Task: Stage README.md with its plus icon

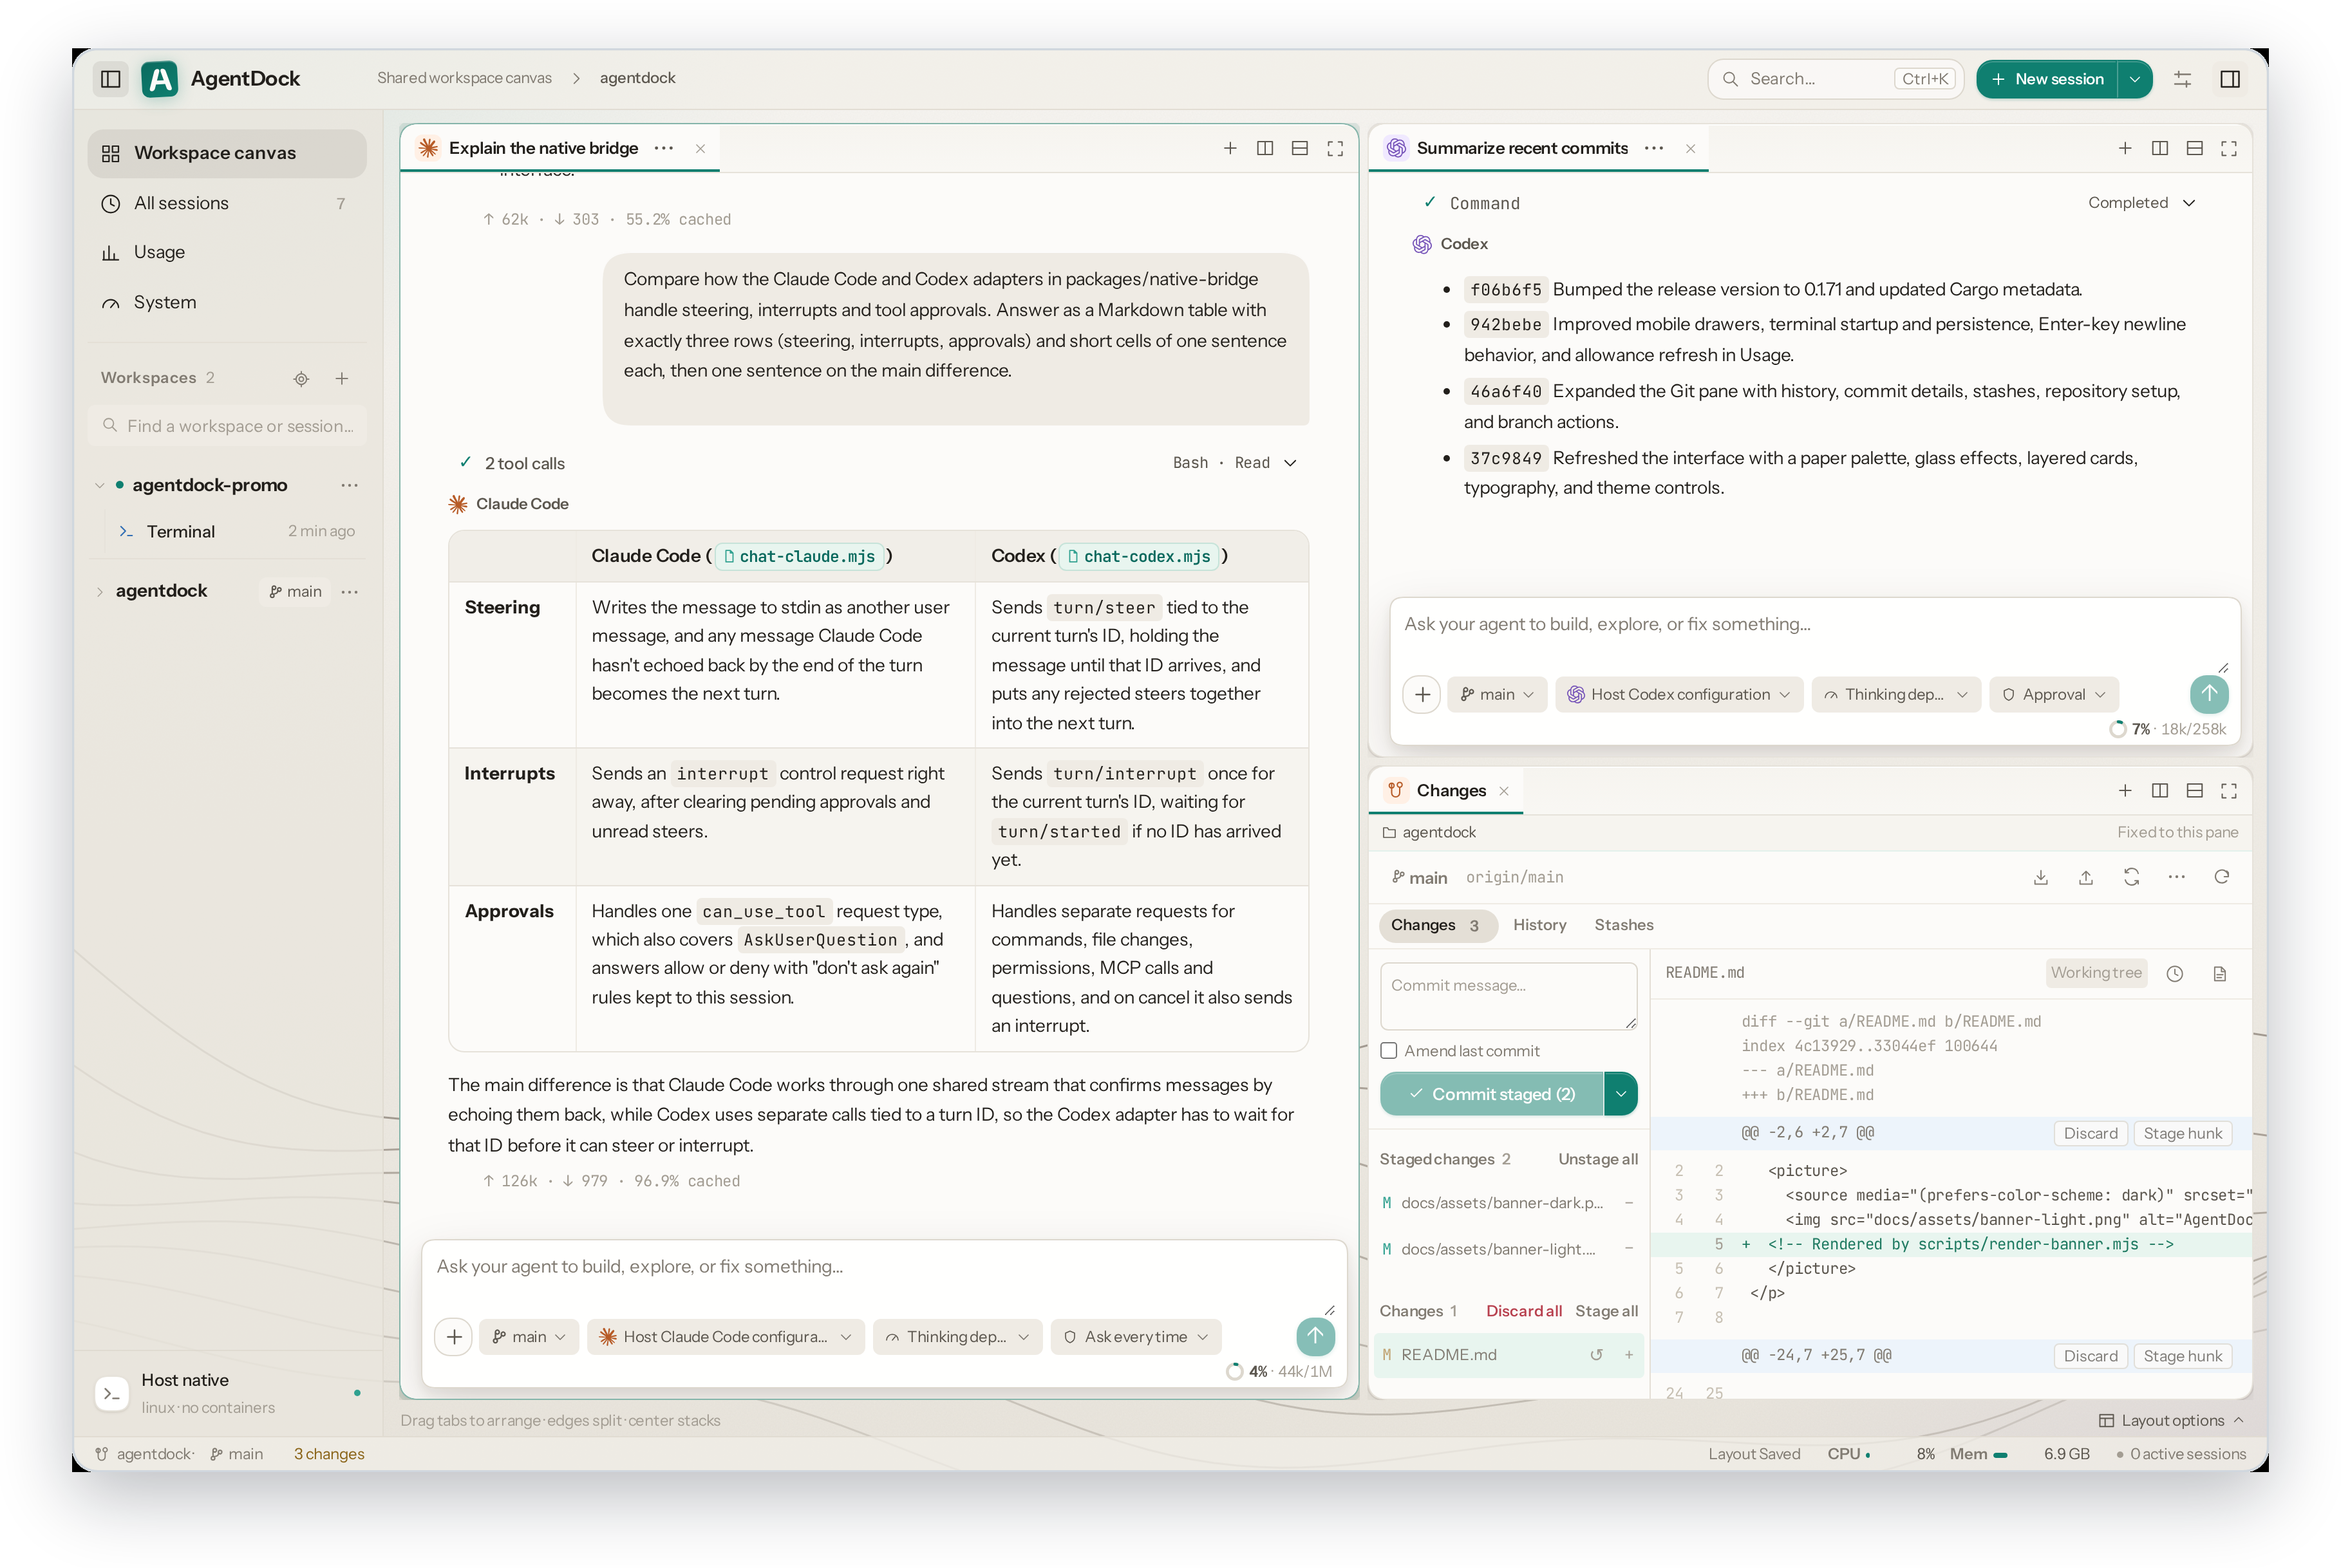Action: (1628, 1354)
